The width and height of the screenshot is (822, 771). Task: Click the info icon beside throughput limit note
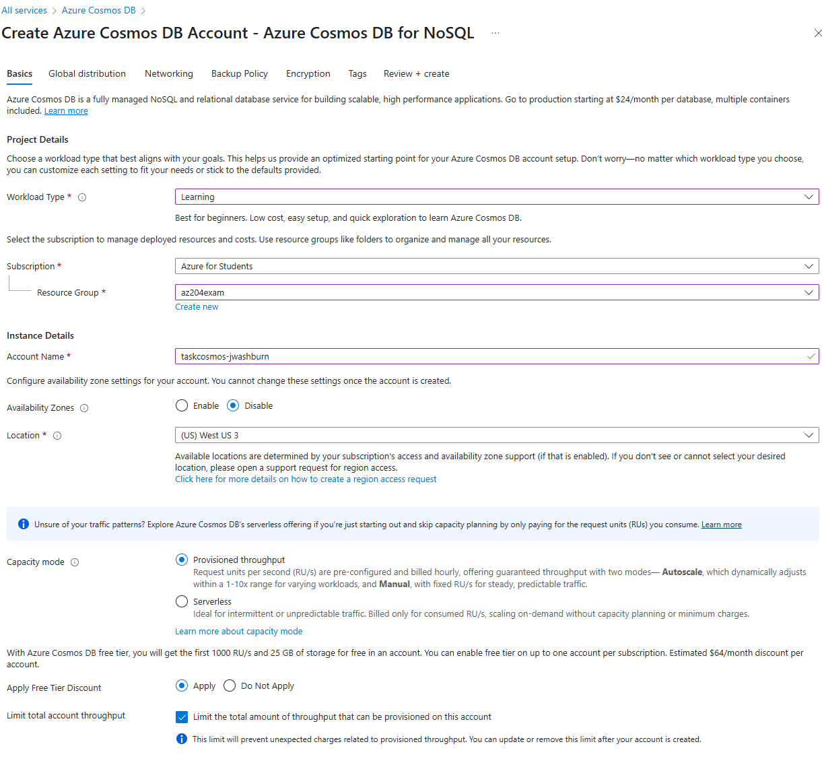[x=182, y=739]
